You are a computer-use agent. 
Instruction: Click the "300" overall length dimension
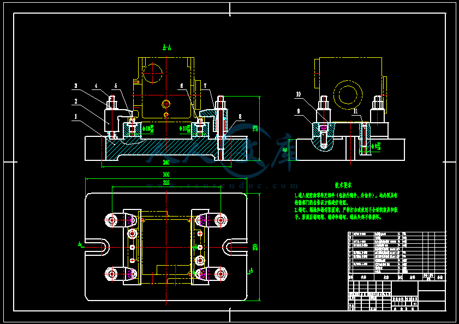click(x=166, y=175)
